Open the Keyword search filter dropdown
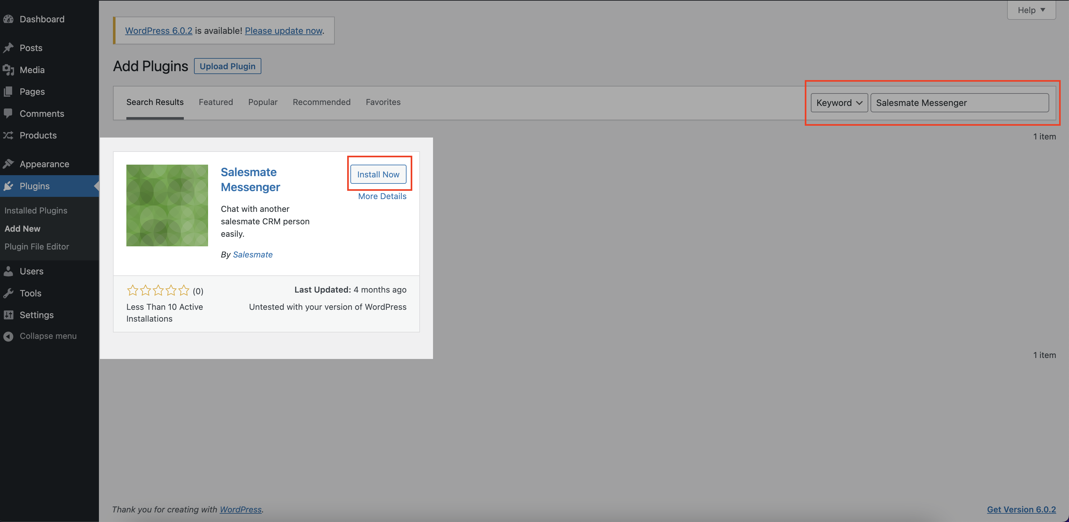1069x522 pixels. (839, 102)
